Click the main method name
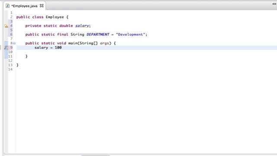Image resolution: width=277 pixels, height=156 pixels. pyautogui.click(x=73, y=43)
